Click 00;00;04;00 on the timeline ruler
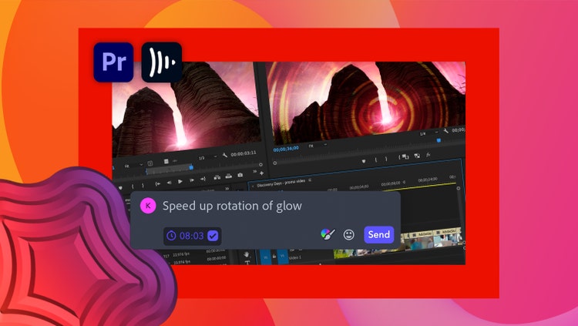 click(x=359, y=187)
